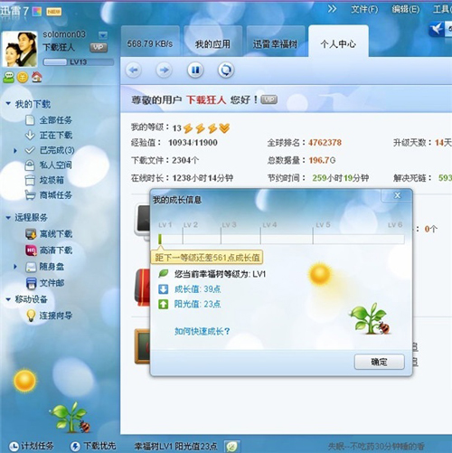
Task: Click the blue down-arrow 成长值 icon
Action: coord(163,289)
